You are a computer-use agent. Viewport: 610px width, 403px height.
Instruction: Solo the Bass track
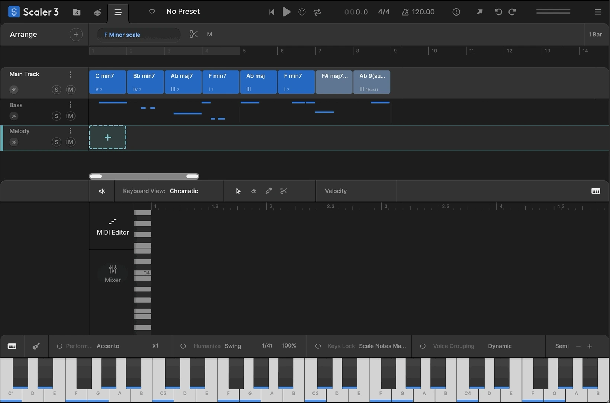(56, 116)
